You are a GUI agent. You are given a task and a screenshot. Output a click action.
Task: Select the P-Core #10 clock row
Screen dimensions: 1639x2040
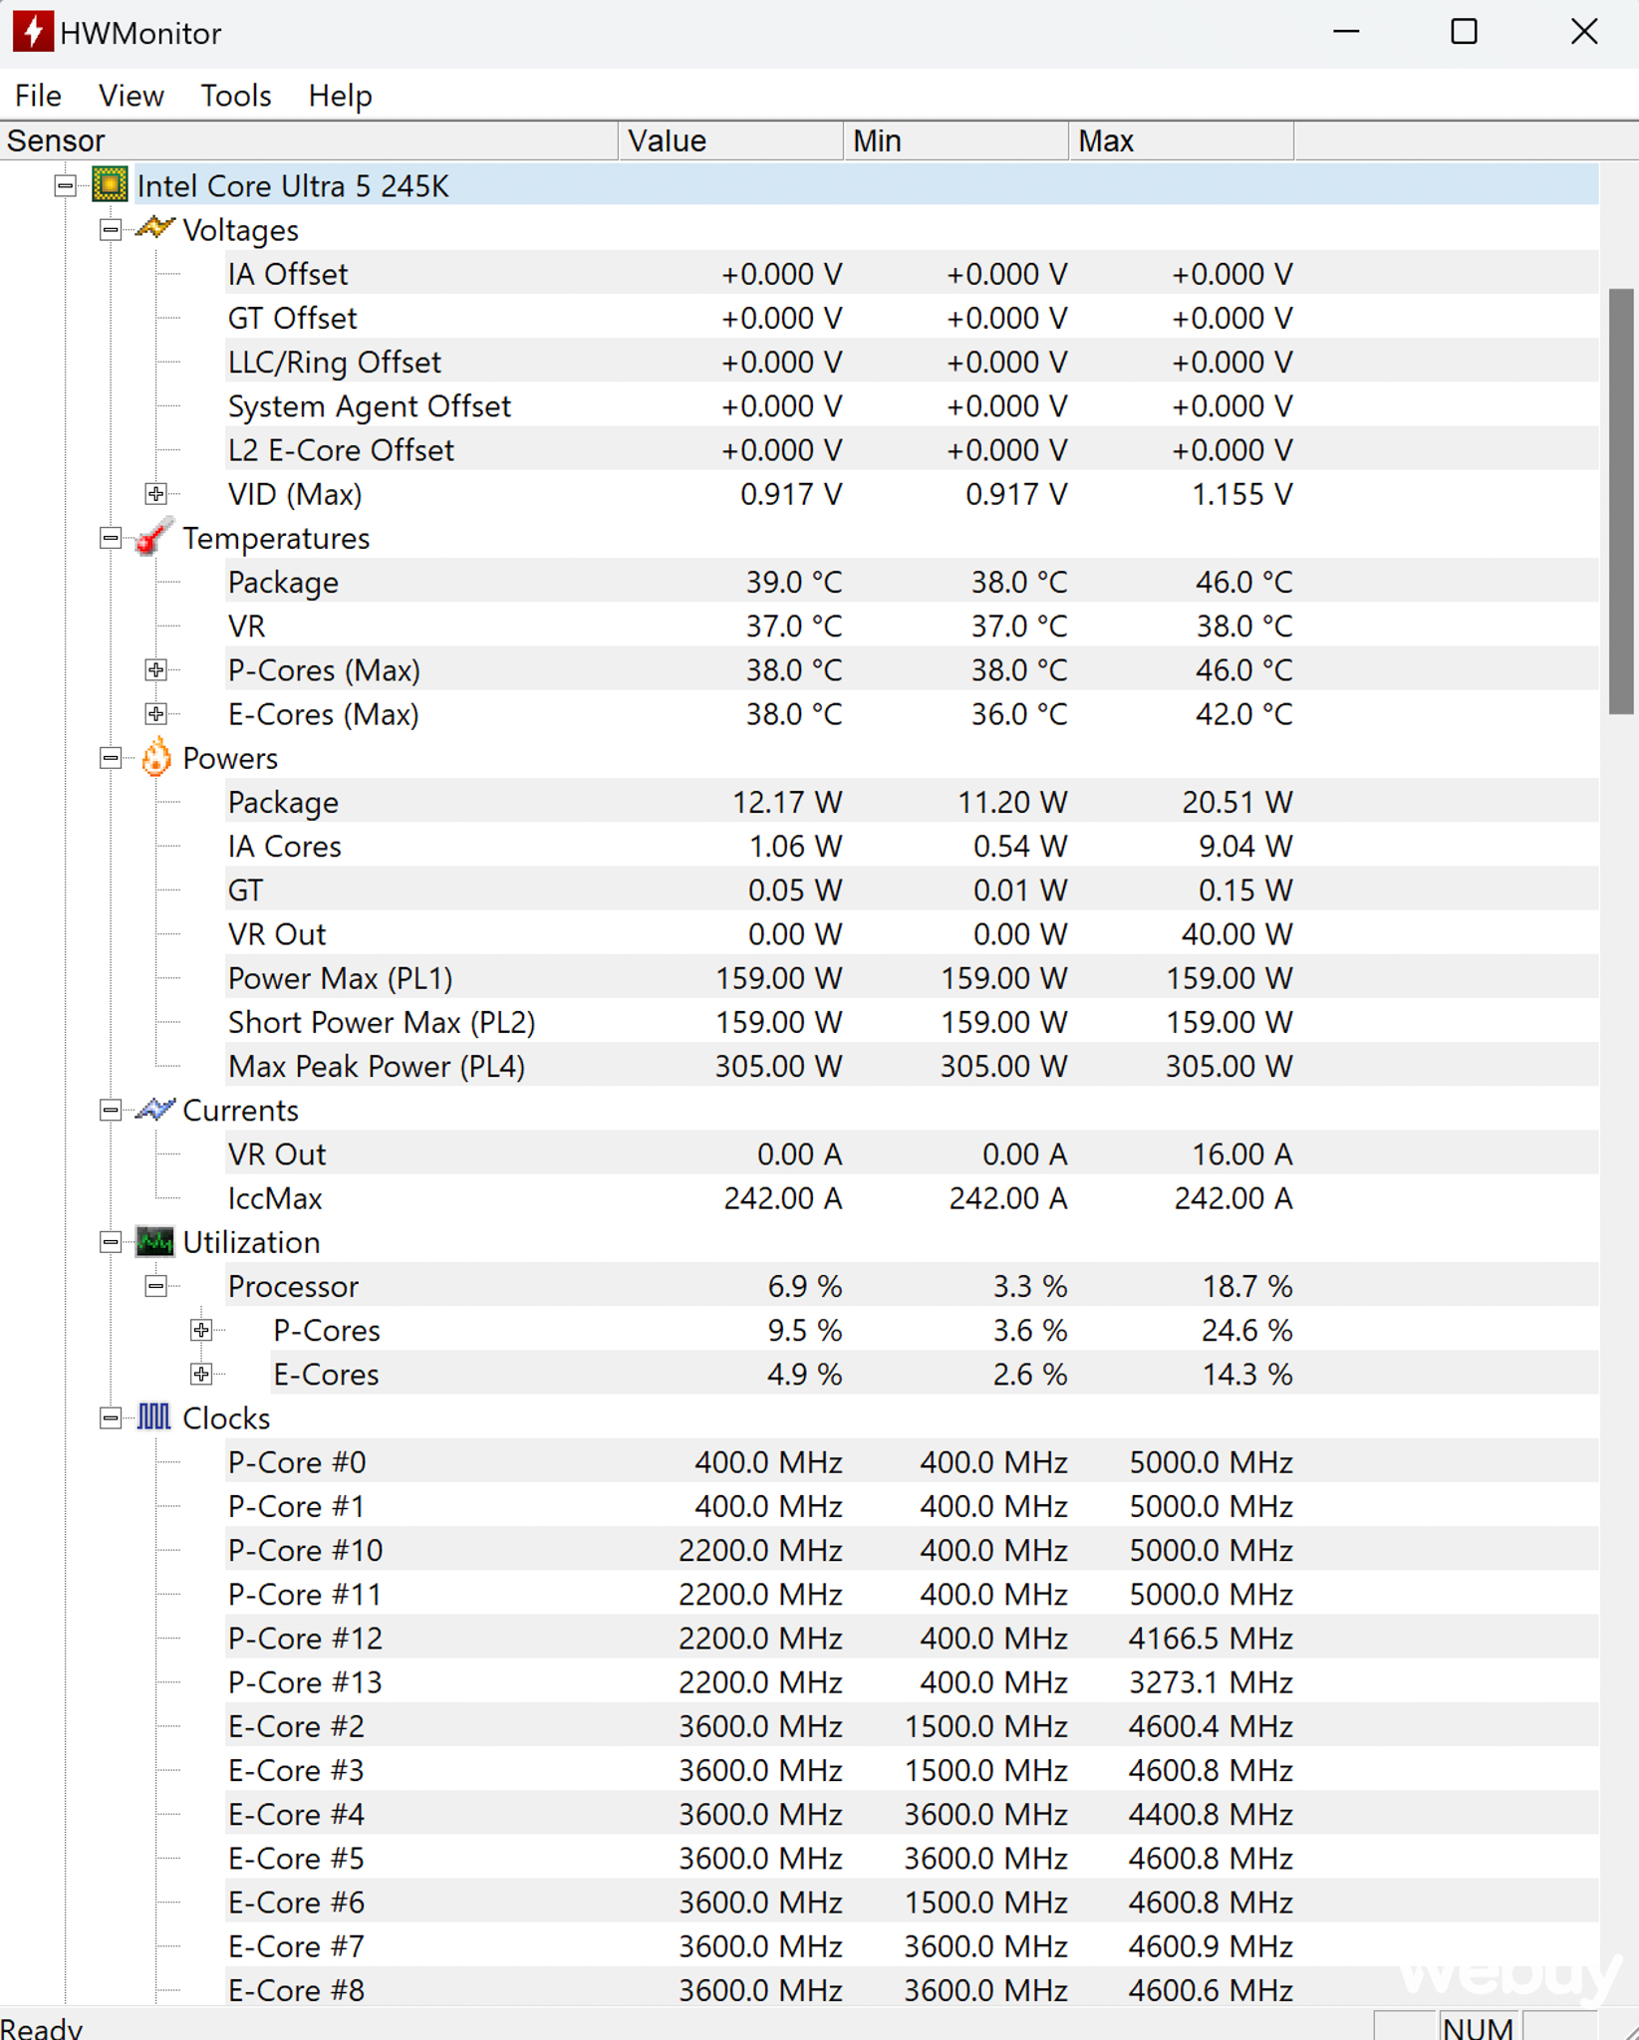pos(912,1550)
